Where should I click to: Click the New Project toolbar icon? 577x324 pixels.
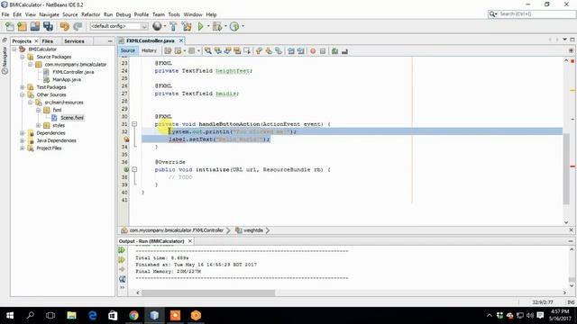22,26
